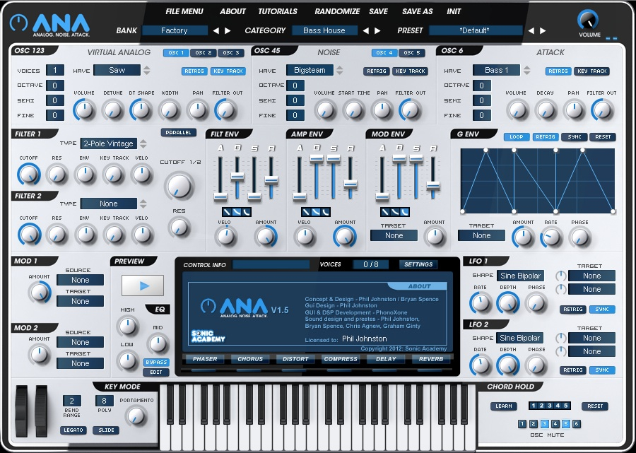Image resolution: width=636 pixels, height=453 pixels.
Task: Toggle LFO 1 Sync
Action: 602,310
